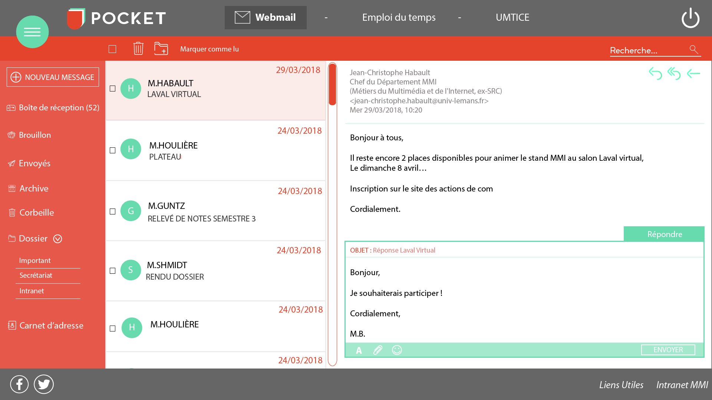Click the forward/back arrow icon in message header
The width and height of the screenshot is (712, 400).
[x=693, y=74]
